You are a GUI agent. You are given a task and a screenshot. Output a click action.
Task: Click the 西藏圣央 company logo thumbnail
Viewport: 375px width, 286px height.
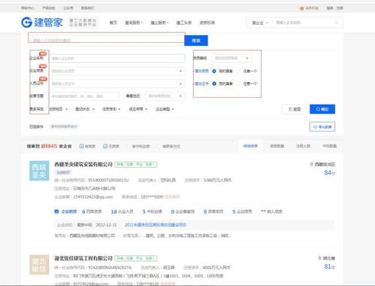39,171
